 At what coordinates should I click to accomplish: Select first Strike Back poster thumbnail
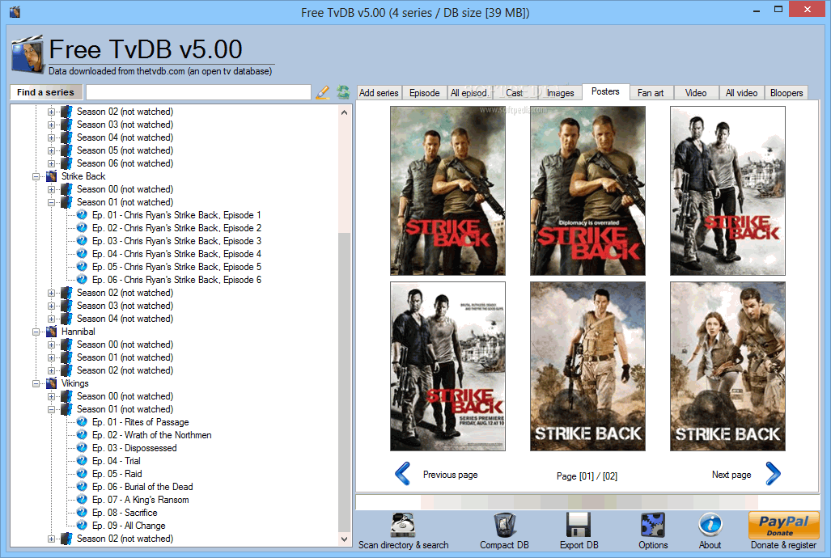point(447,191)
